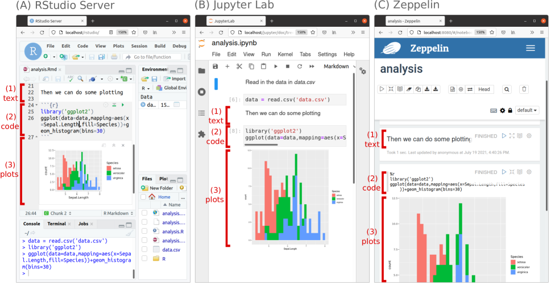Screen dimensions: 551x285
Task: Click the run cell play icon in JupyterLab
Action: tap(276, 66)
